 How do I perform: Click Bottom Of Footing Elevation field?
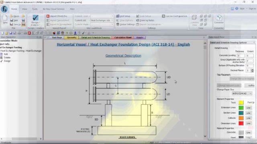tap(250, 66)
